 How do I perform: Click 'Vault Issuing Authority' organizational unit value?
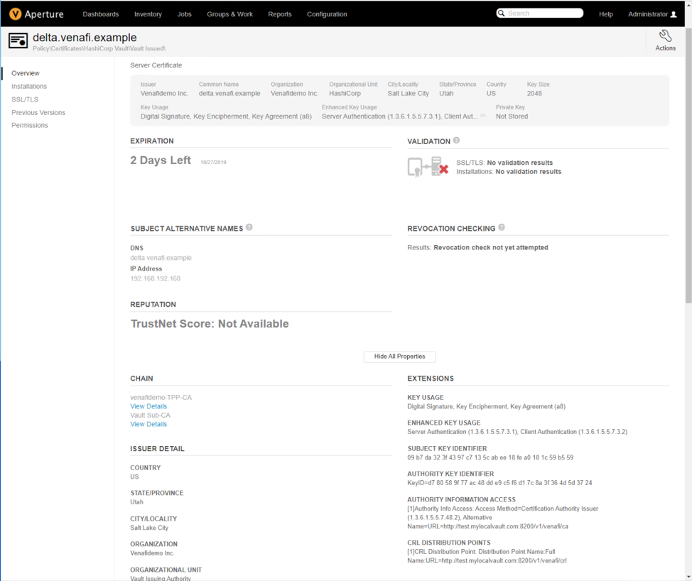[161, 578]
